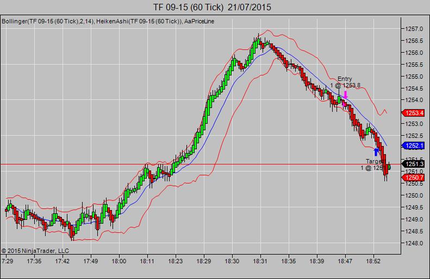Click the chart title TF 09-15 (60 Tick)
The height and width of the screenshot is (279, 430).
coord(188,7)
